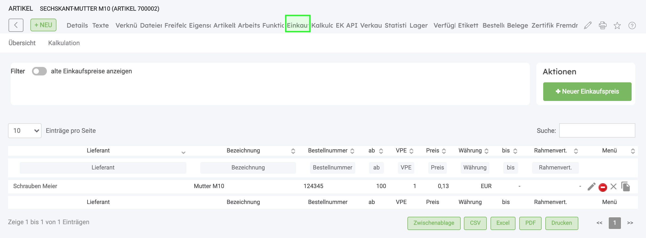Export the table as Excel

[503, 223]
